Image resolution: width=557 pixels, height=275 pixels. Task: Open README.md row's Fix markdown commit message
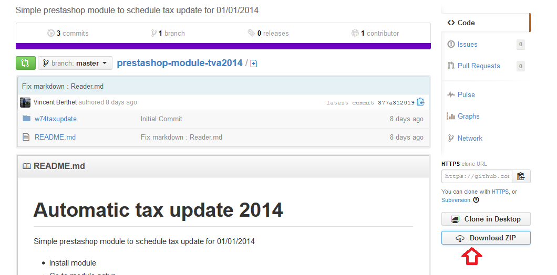coord(181,137)
